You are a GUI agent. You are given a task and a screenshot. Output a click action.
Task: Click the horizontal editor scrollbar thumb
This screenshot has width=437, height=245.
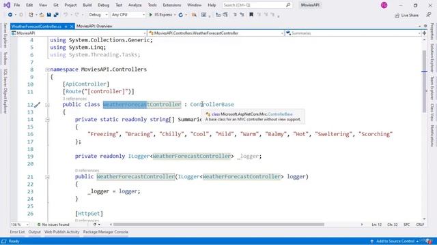pos(218,225)
